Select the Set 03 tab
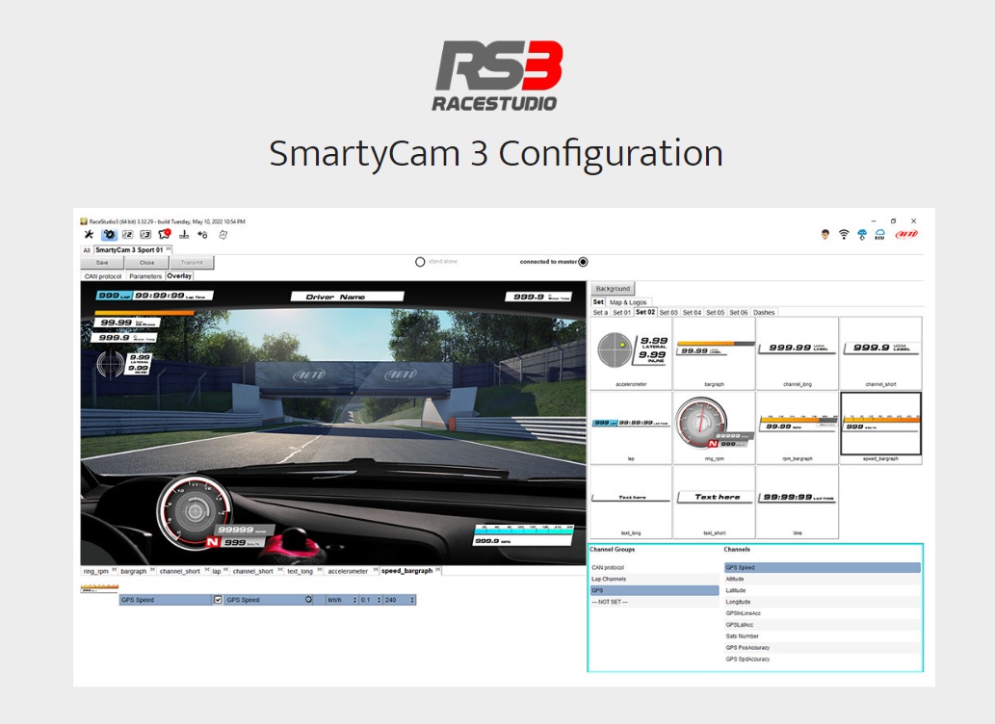This screenshot has width=995, height=724. click(668, 312)
